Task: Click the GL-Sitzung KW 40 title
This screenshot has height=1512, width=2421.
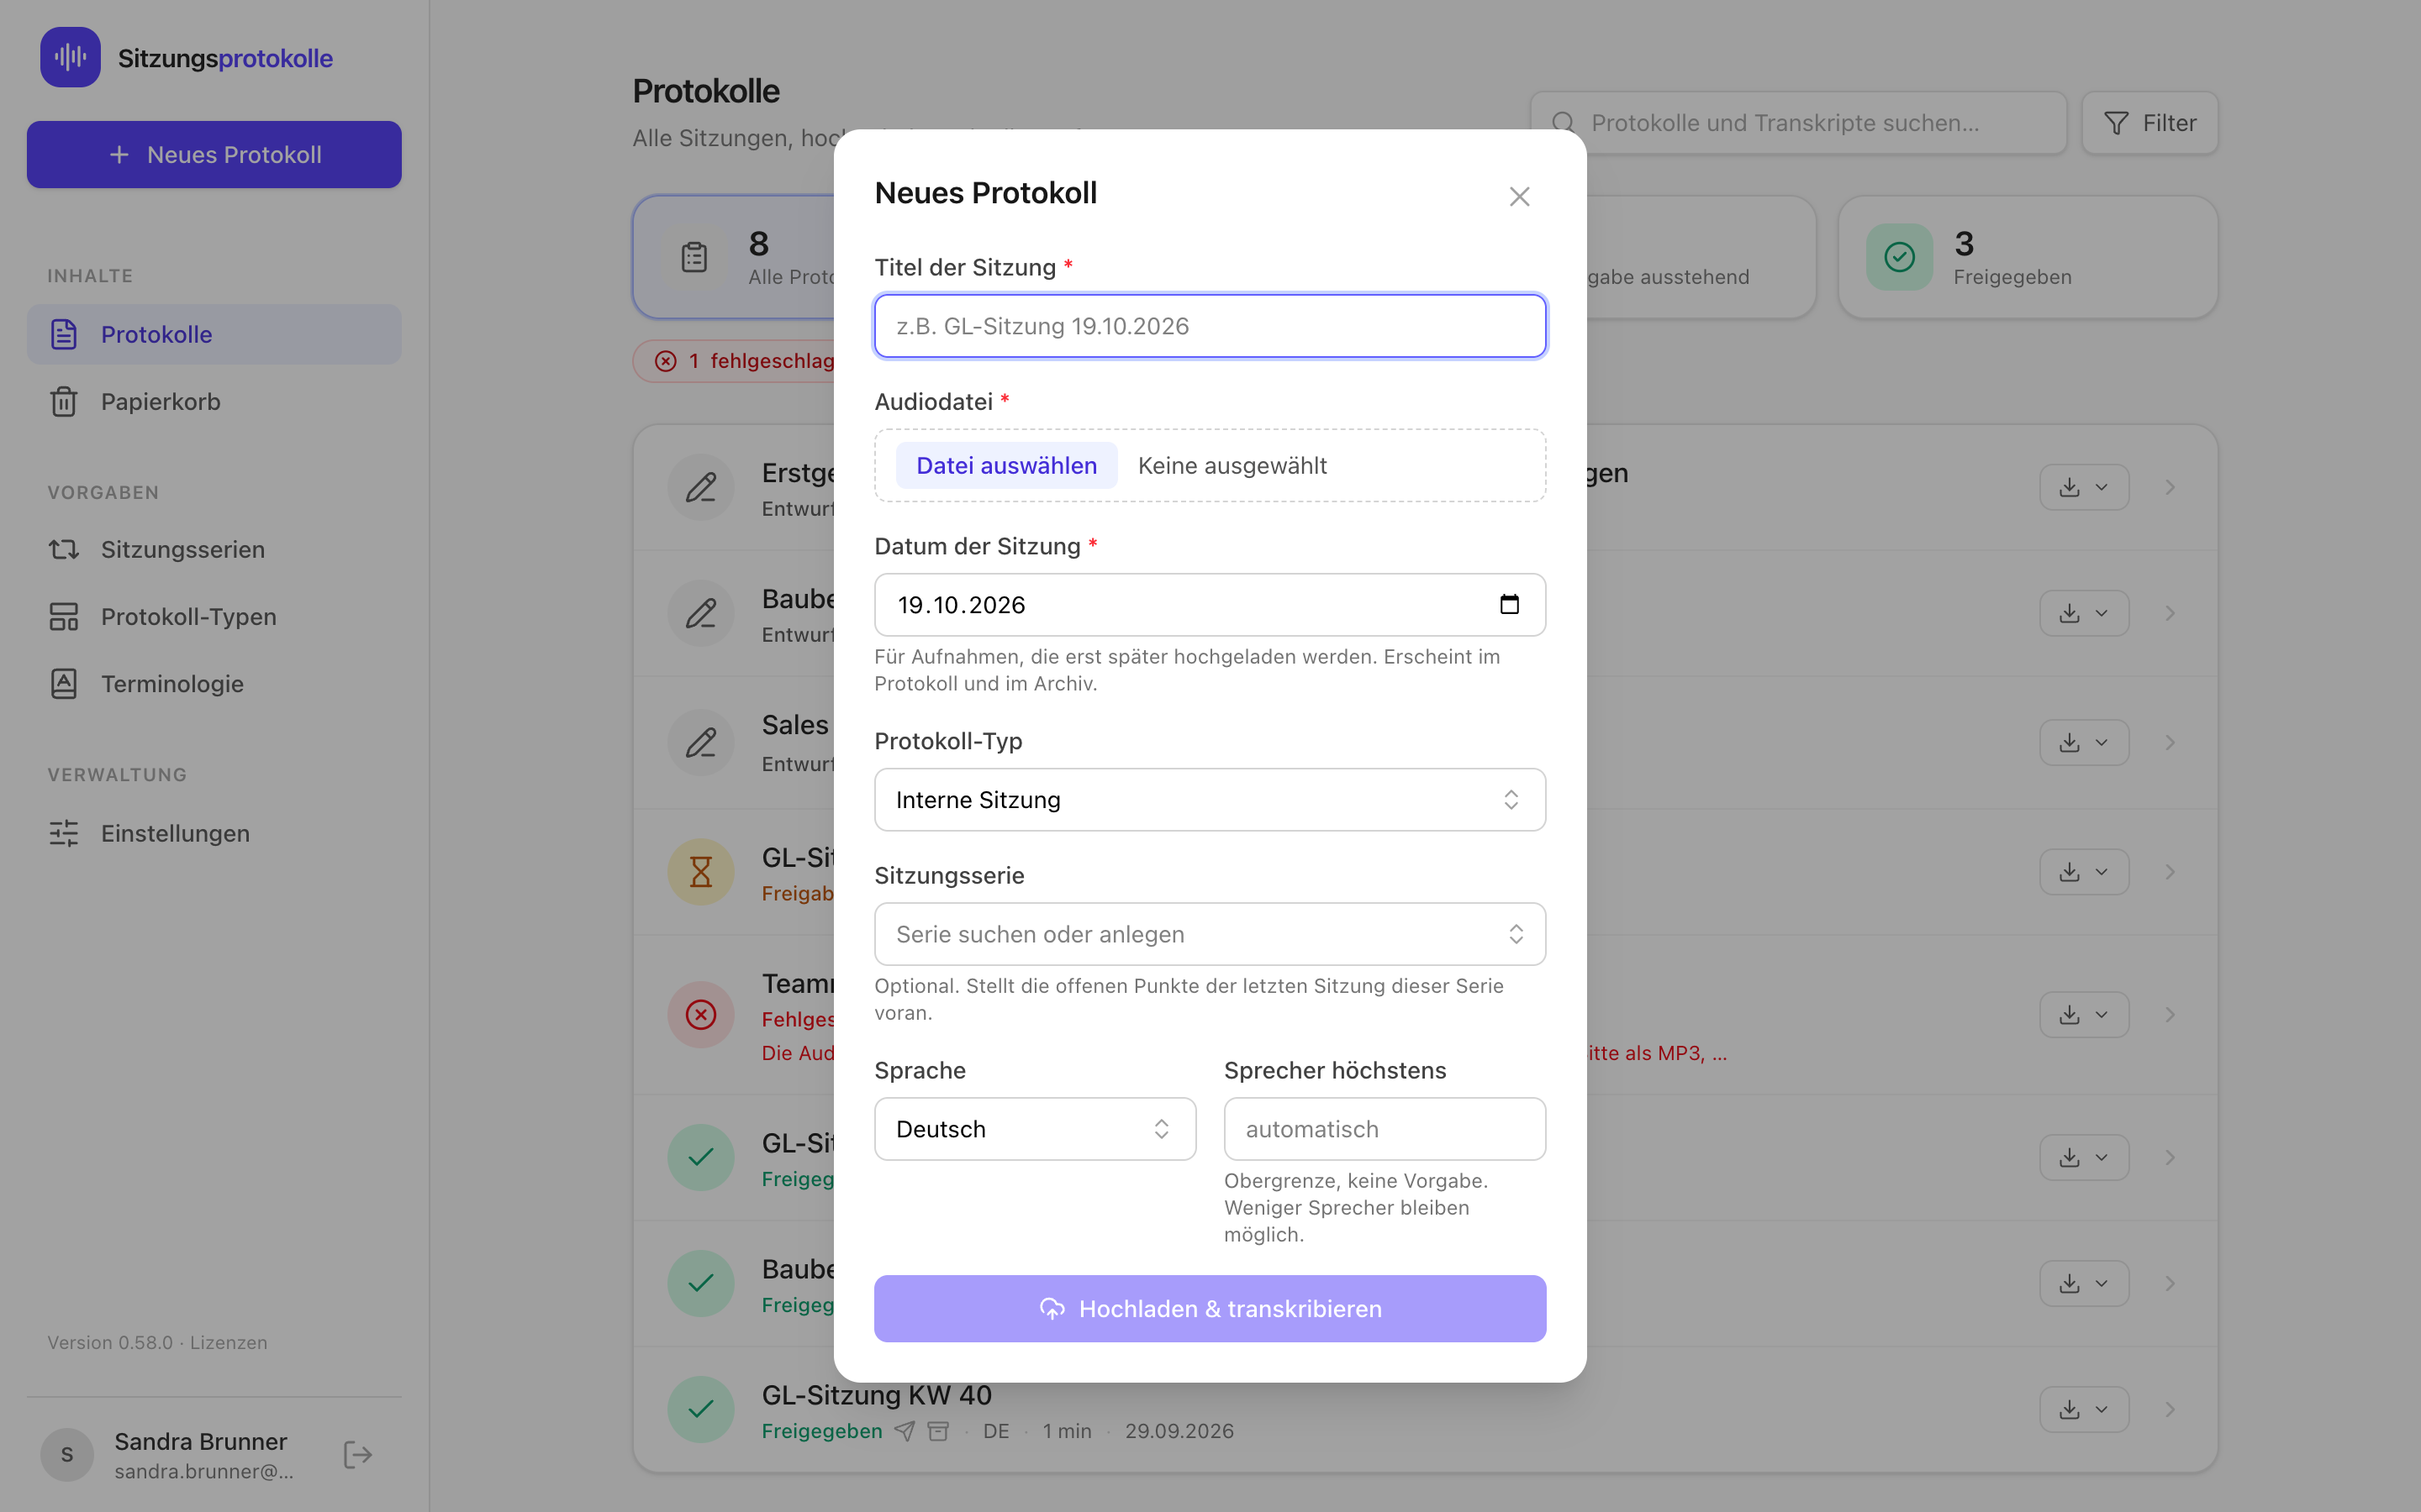Action: coord(877,1395)
